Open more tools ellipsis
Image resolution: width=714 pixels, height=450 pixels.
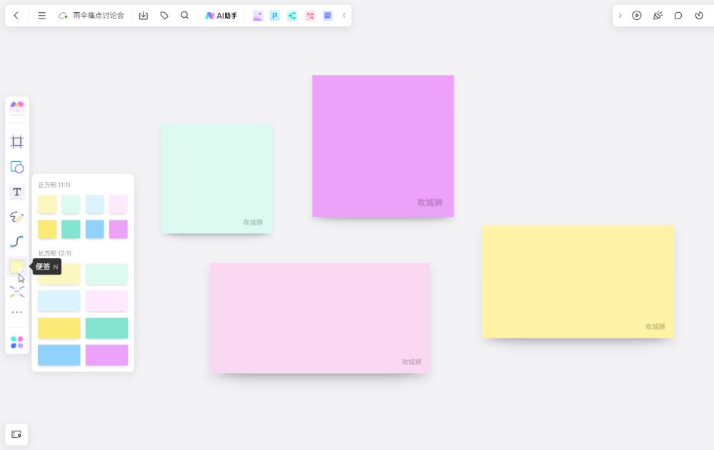[17, 312]
